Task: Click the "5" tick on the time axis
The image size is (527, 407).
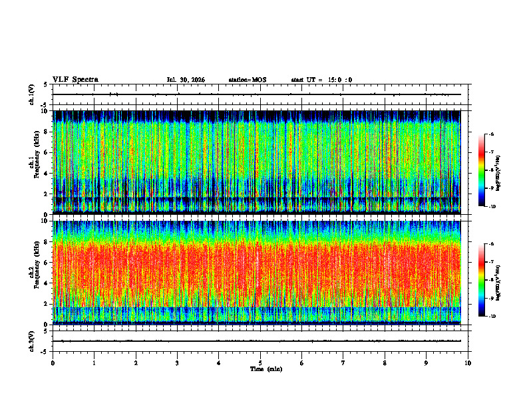Action: 260,363
